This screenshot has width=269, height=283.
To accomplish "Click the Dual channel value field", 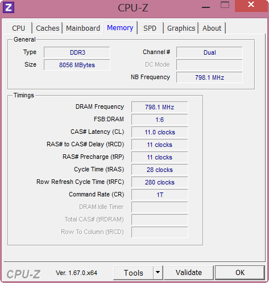I will coord(209,52).
